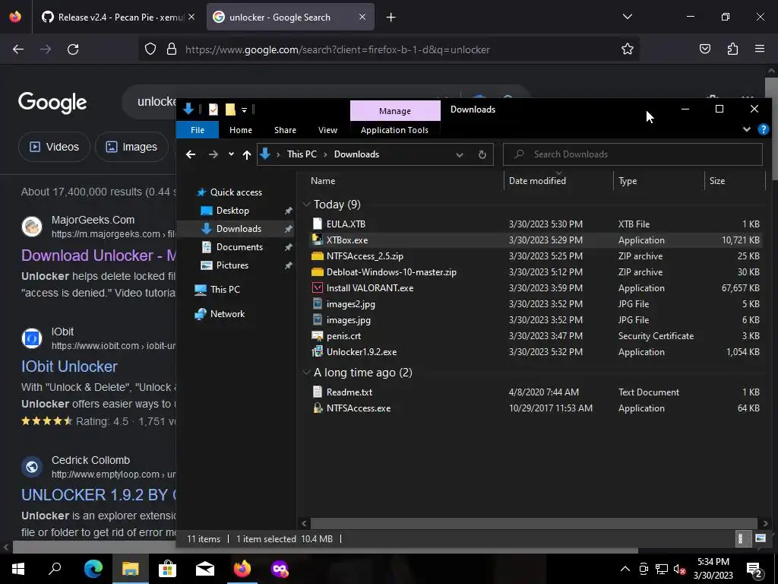Open the IObit Unlocker search result
The width and height of the screenshot is (778, 584).
click(x=69, y=367)
